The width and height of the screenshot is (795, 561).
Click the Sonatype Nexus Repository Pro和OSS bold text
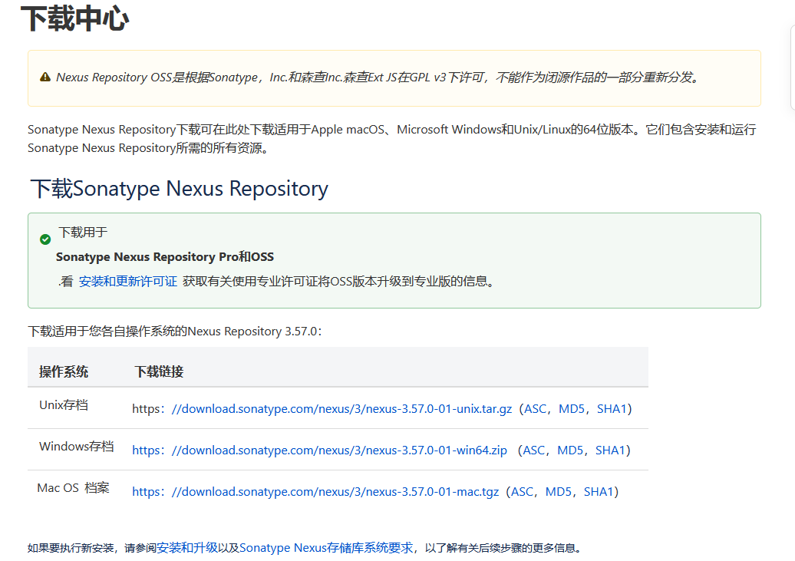pos(165,257)
